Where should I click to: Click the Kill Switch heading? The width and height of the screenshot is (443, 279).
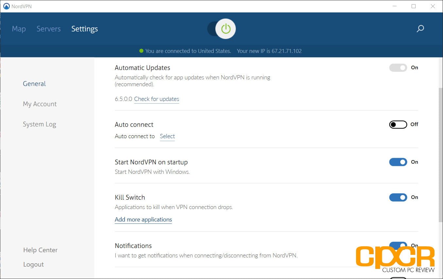coord(130,197)
